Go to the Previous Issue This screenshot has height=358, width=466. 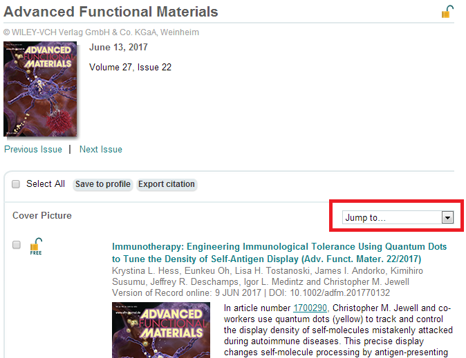(33, 149)
